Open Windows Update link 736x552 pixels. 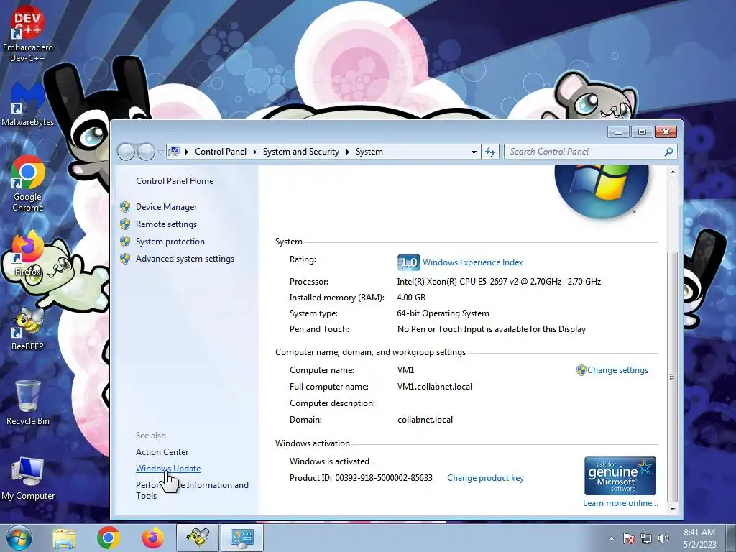pos(168,469)
